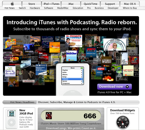Click the Download Widgets heading
The image size is (145, 130).
(x=123, y=110)
